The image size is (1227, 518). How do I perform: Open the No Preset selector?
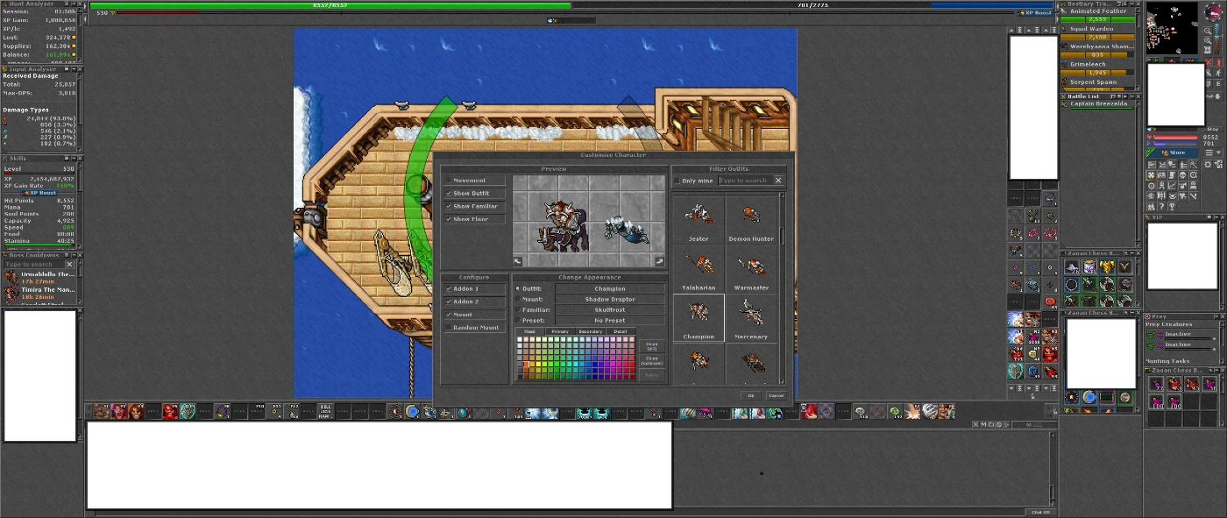(610, 320)
